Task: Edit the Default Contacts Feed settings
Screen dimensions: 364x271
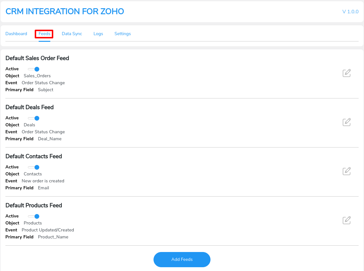Action: point(347,171)
